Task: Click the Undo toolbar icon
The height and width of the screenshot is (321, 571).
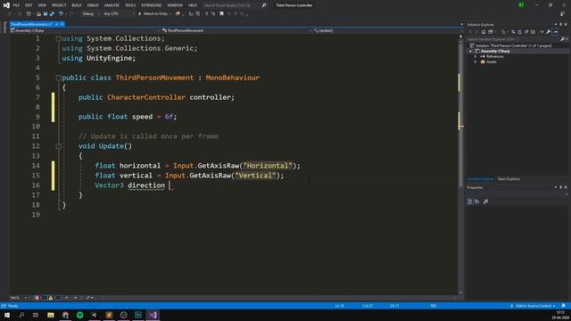Action: [61, 14]
